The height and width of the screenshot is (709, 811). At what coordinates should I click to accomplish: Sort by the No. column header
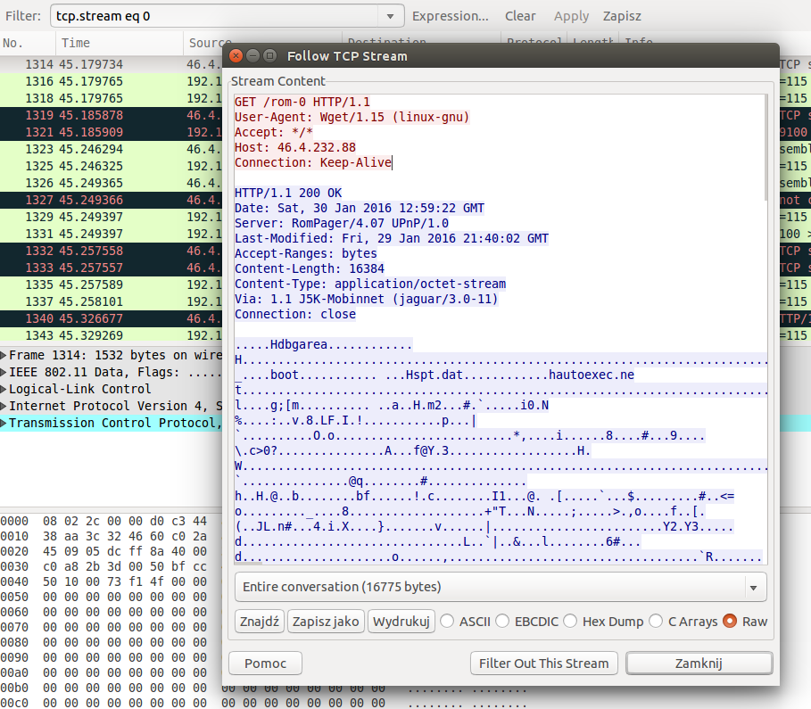click(x=28, y=43)
